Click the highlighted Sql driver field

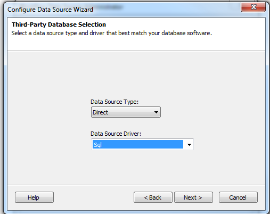pyautogui.click(x=137, y=144)
